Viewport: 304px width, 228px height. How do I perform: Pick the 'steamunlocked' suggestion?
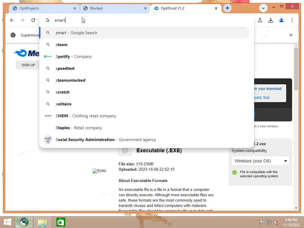click(x=145, y=80)
